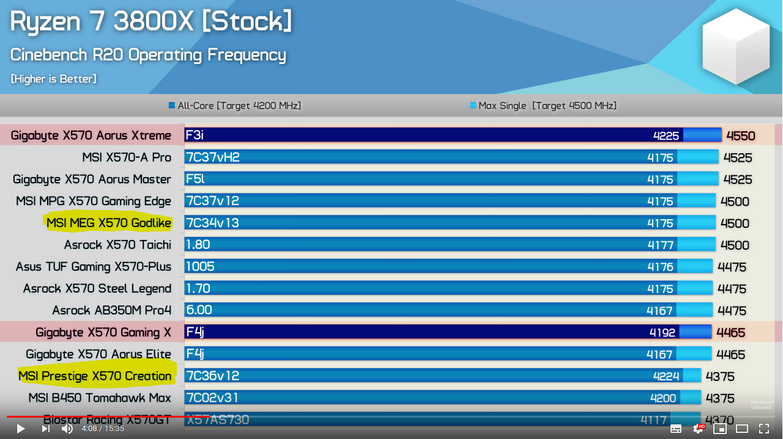The image size is (783, 439).
Task: Click the 'MSI MPG X570 Gaming Edge' label
Action: (94, 201)
